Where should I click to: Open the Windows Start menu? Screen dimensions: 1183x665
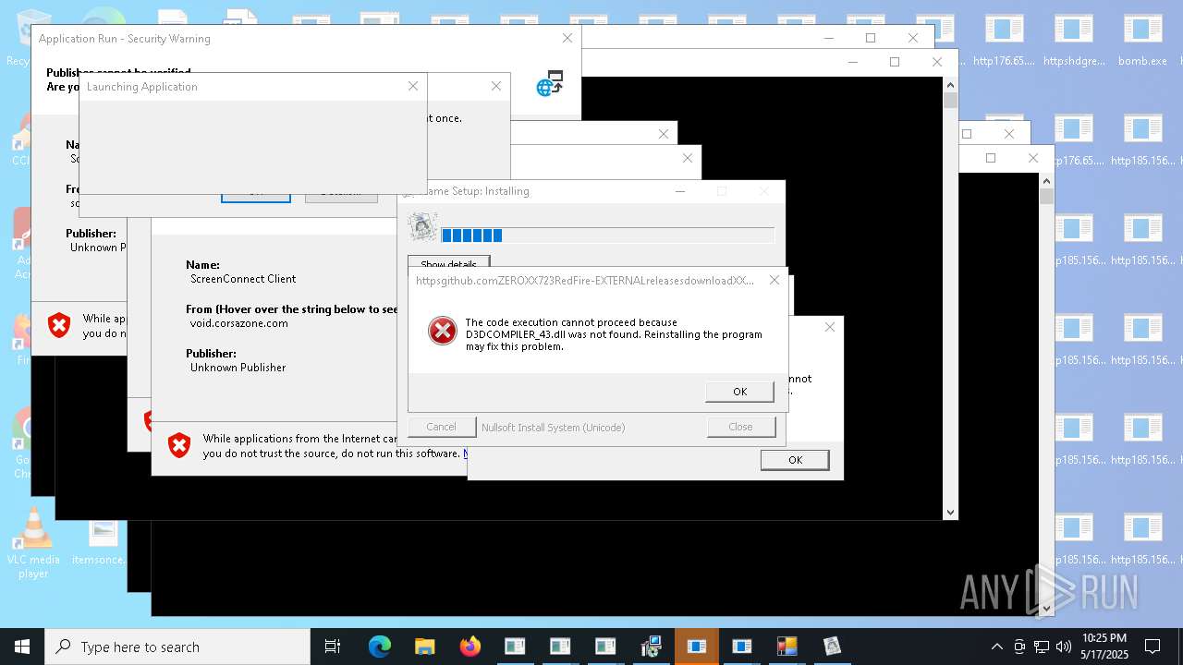(22, 647)
